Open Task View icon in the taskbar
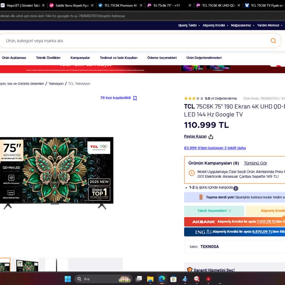The height and width of the screenshot is (285, 285). (x=139, y=279)
